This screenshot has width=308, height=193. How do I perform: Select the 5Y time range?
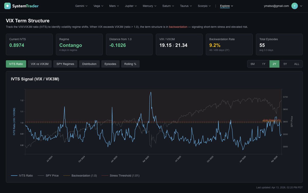click(x=285, y=64)
